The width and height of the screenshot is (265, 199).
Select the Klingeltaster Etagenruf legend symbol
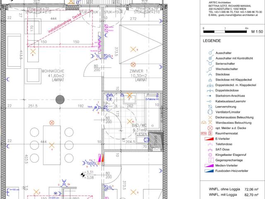(x=210, y=155)
